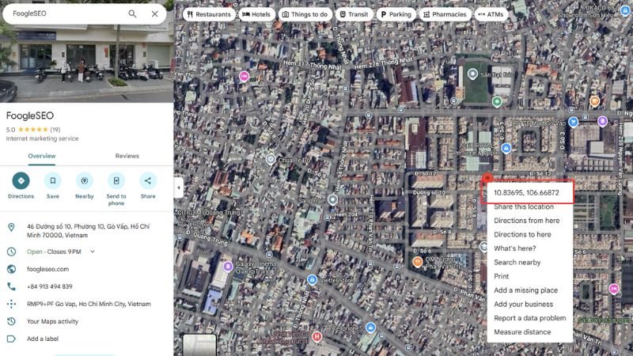633x356 pixels.
Task: Collapse the side panel arrow
Action: click(178, 187)
